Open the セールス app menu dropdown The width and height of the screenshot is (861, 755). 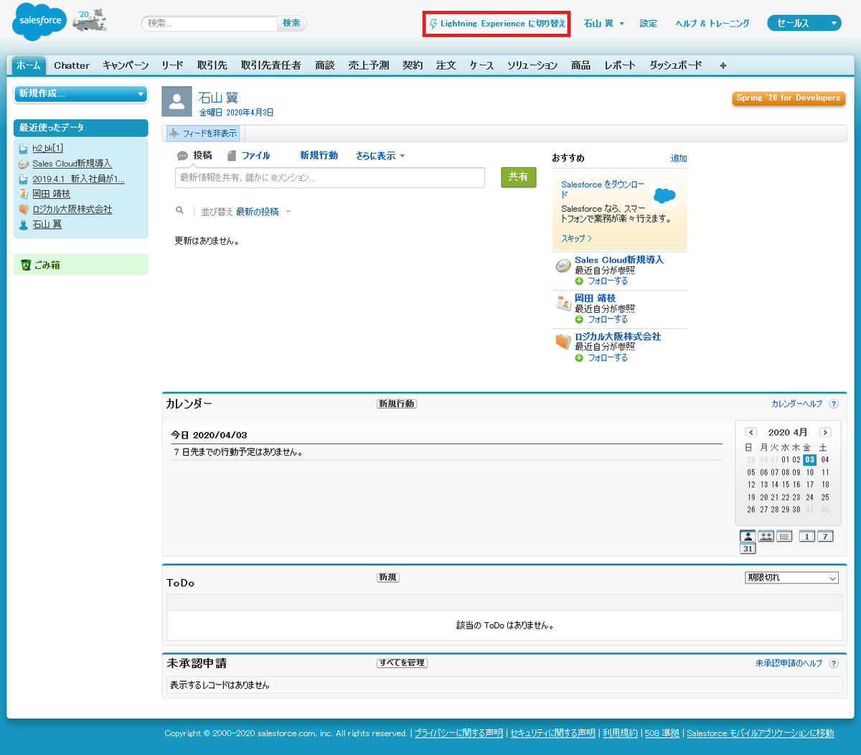coord(804,23)
